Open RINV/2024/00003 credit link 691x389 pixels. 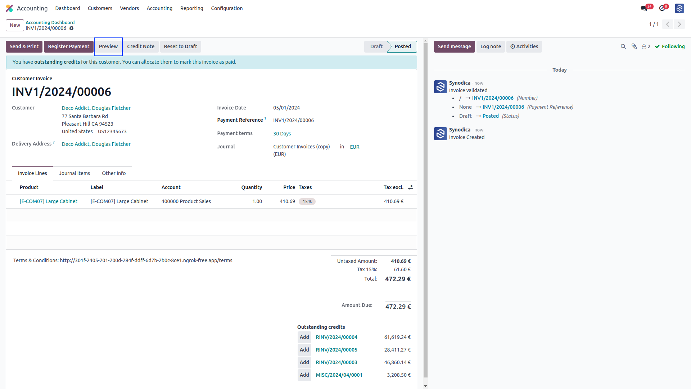click(x=337, y=362)
